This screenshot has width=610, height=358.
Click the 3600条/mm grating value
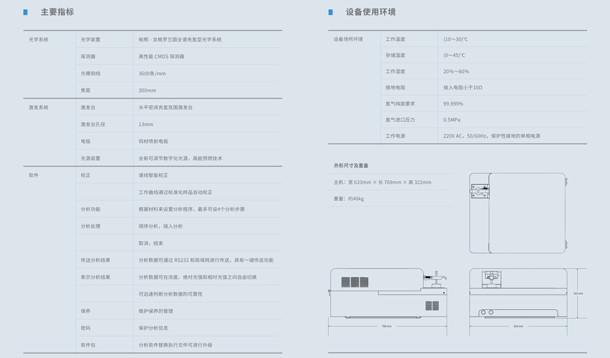(152, 74)
